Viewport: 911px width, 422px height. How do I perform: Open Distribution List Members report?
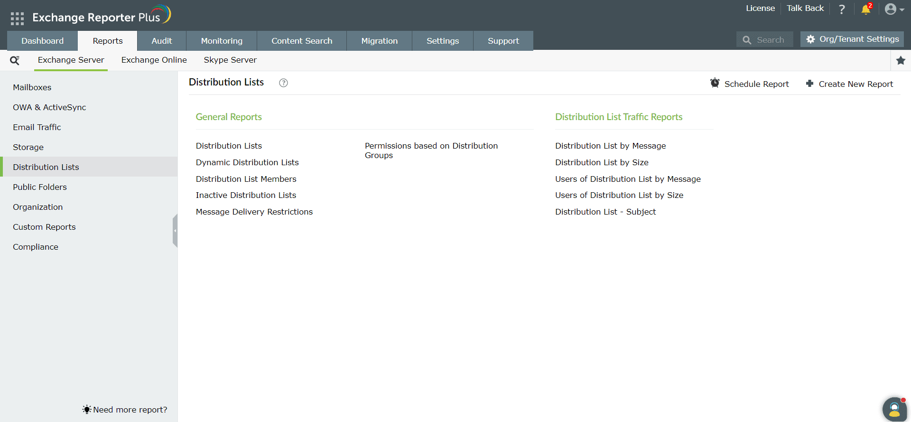click(x=246, y=179)
